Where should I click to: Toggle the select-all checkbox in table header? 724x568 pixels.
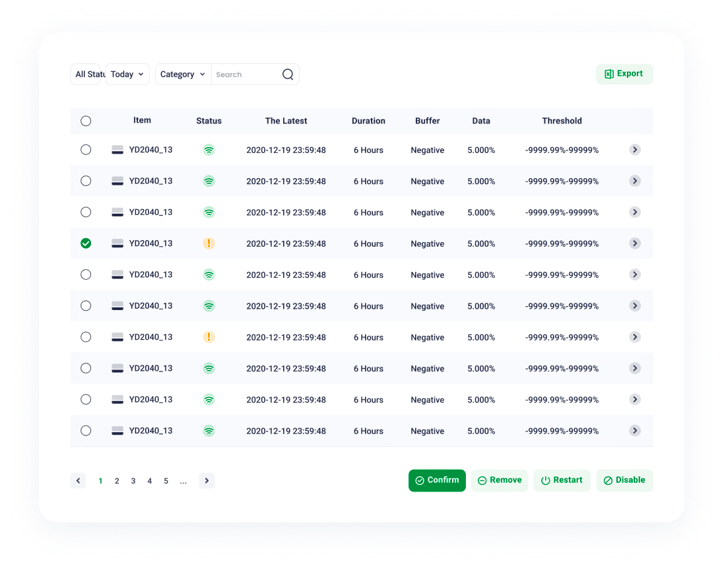[86, 121]
